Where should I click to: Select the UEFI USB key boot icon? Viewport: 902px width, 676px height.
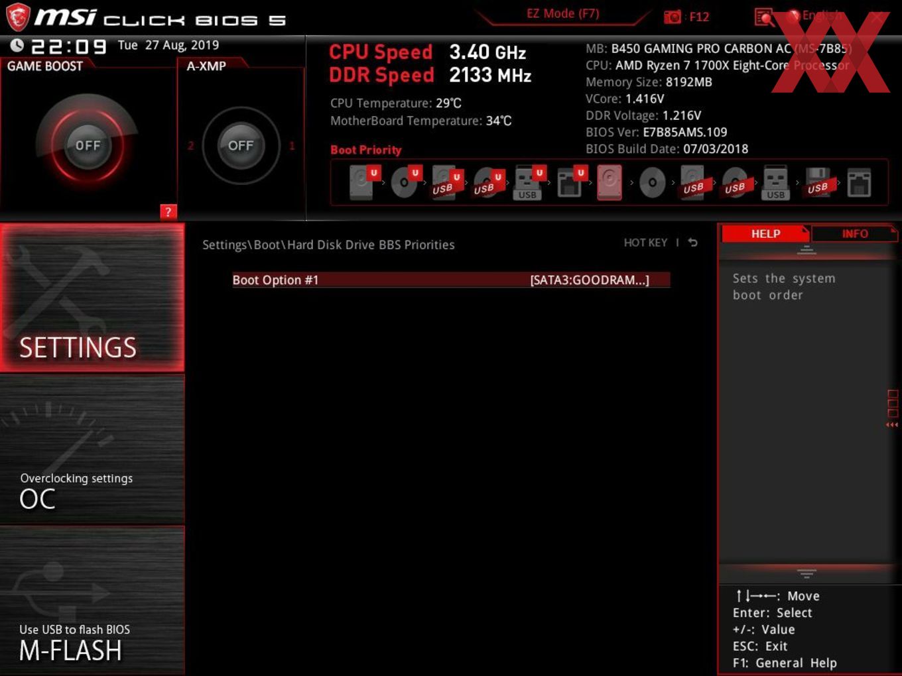[529, 182]
